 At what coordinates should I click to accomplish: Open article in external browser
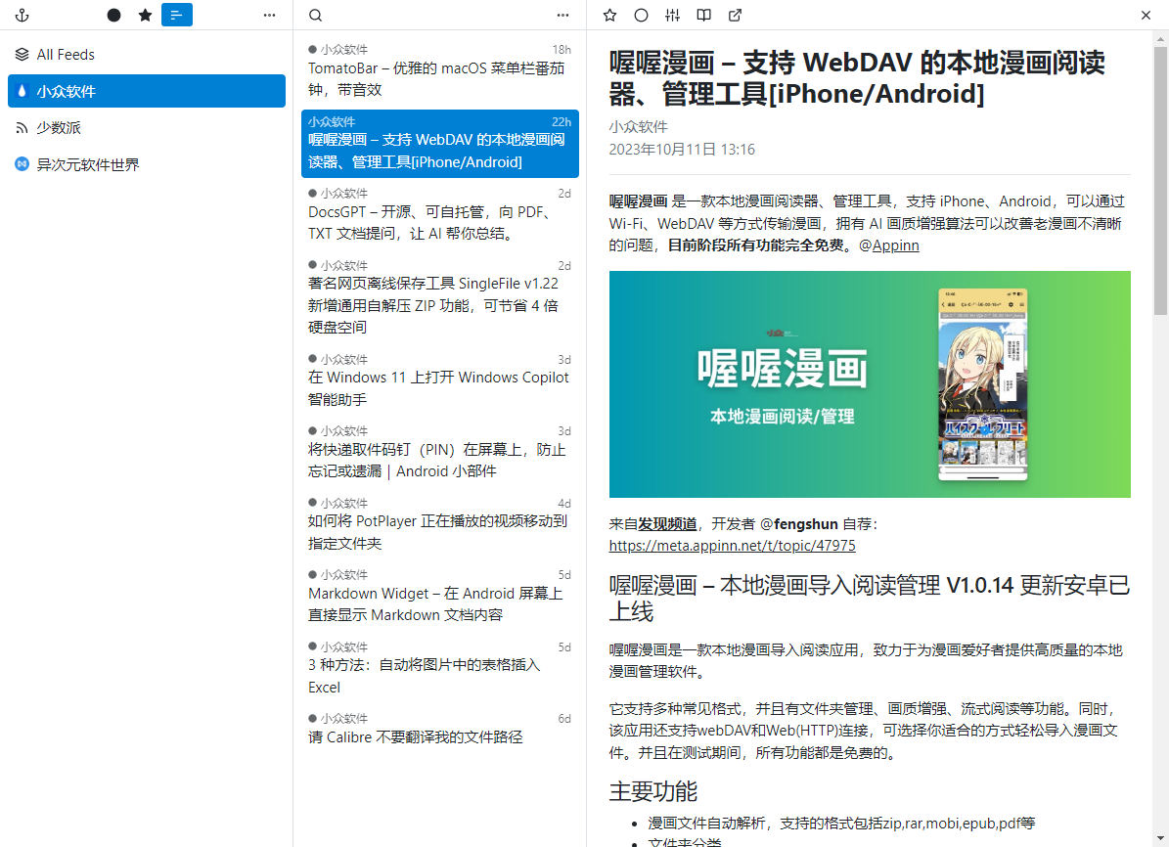[735, 15]
